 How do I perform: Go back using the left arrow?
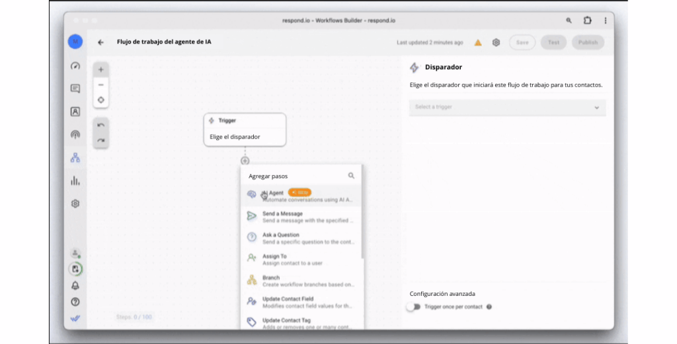pos(101,42)
